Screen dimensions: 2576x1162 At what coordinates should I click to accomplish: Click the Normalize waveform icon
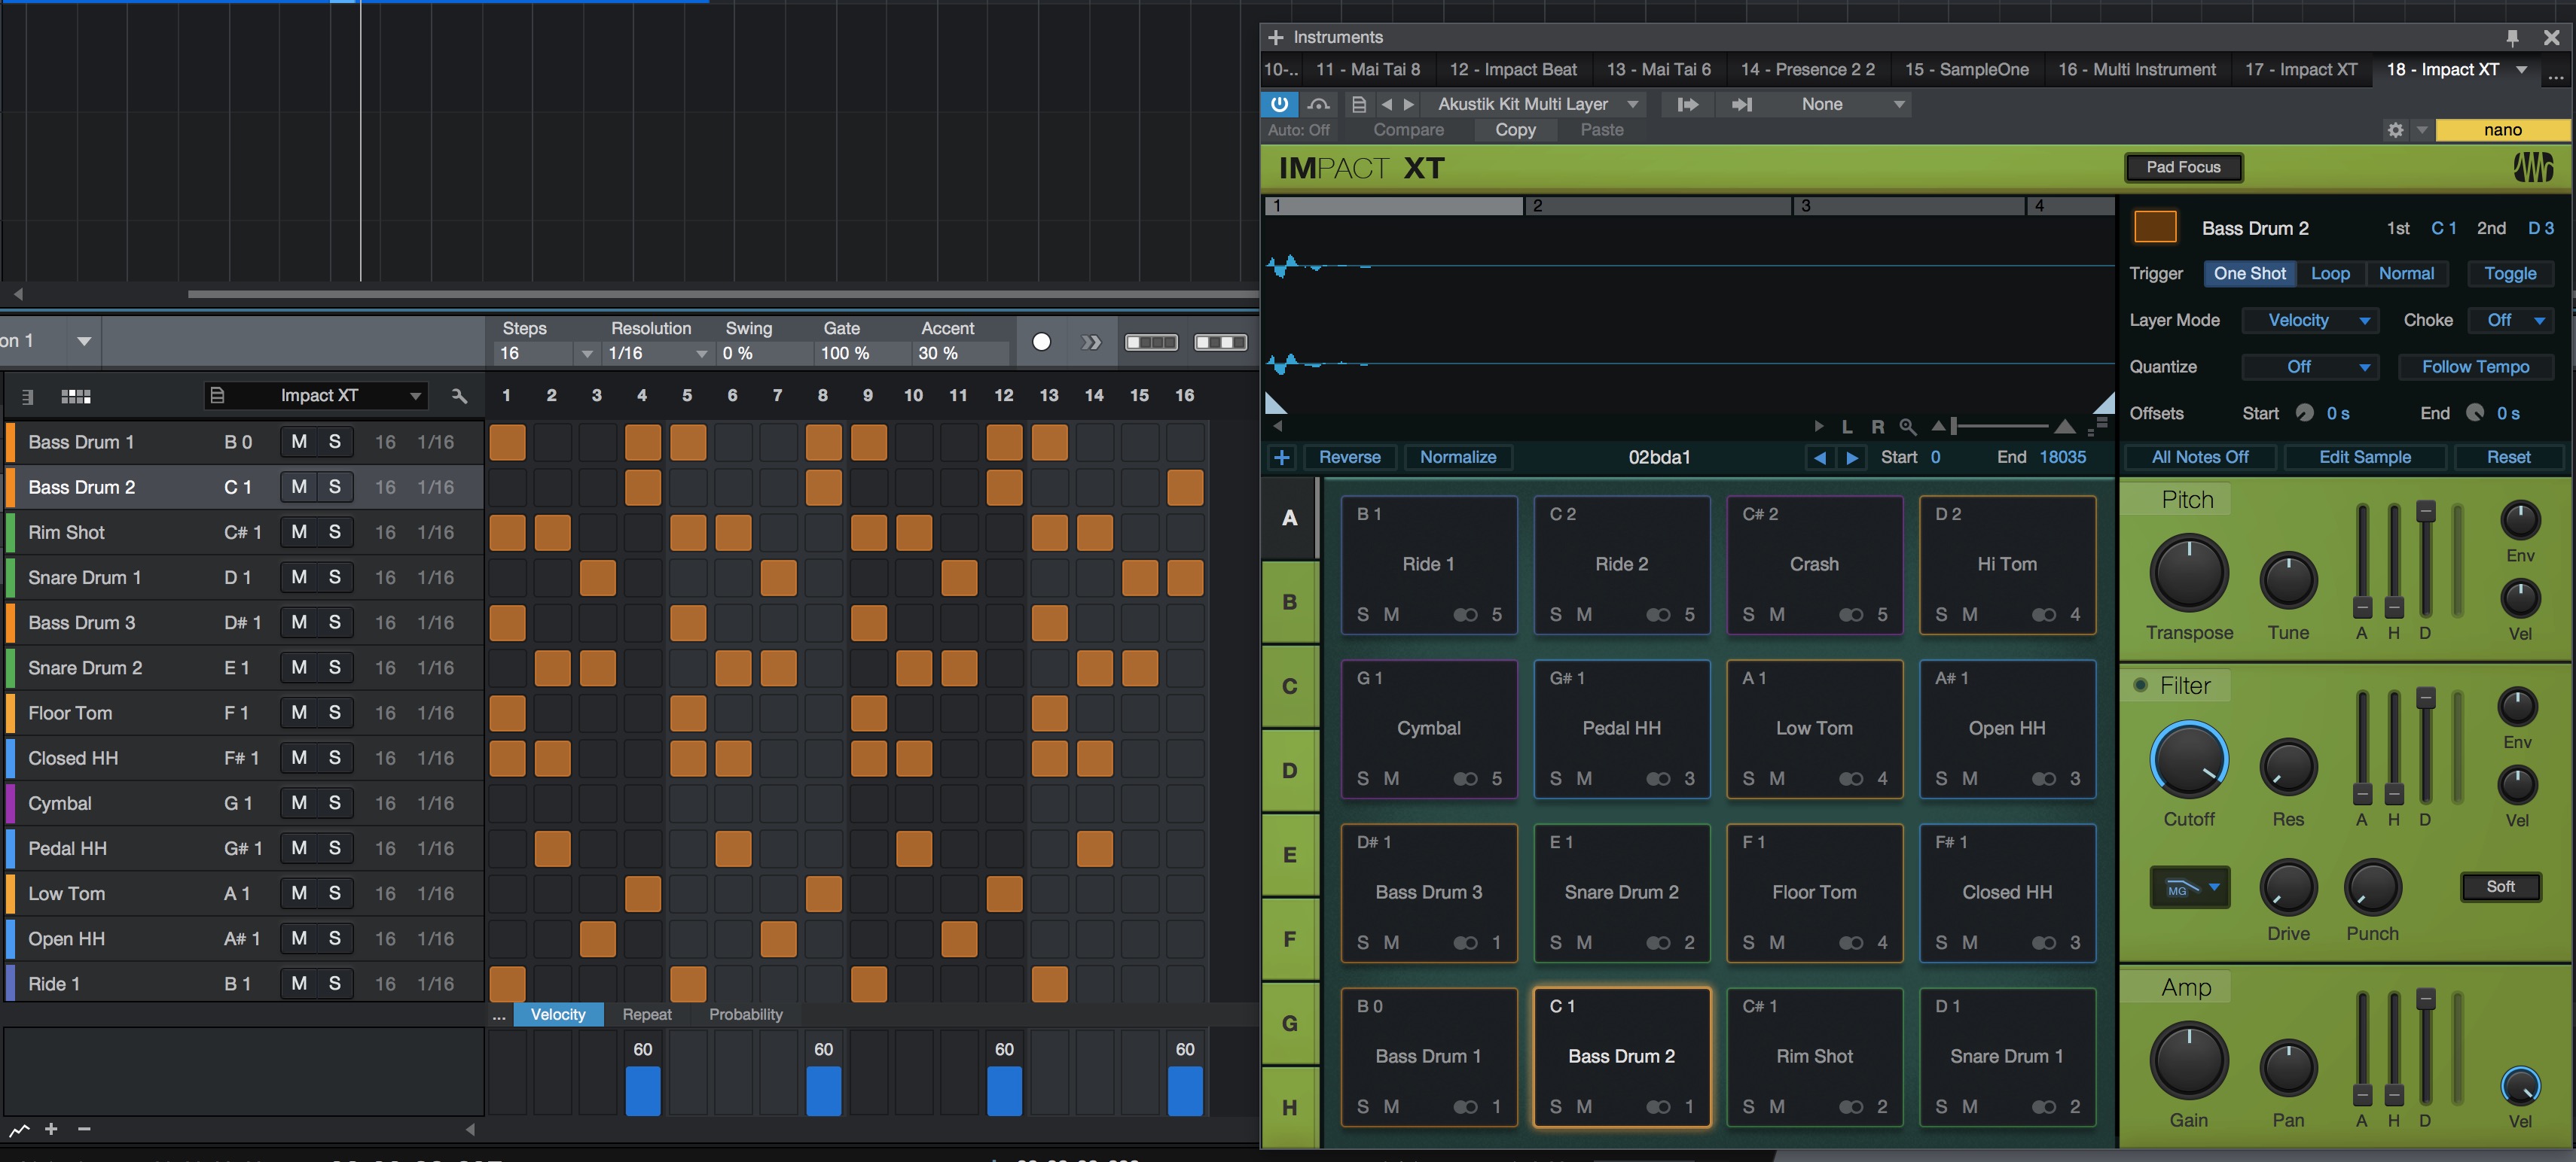1455,456
